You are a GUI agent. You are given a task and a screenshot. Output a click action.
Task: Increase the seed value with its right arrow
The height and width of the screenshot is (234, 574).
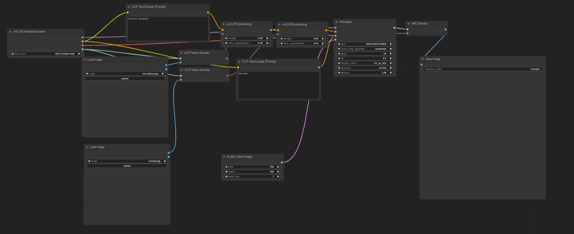pyautogui.click(x=391, y=44)
